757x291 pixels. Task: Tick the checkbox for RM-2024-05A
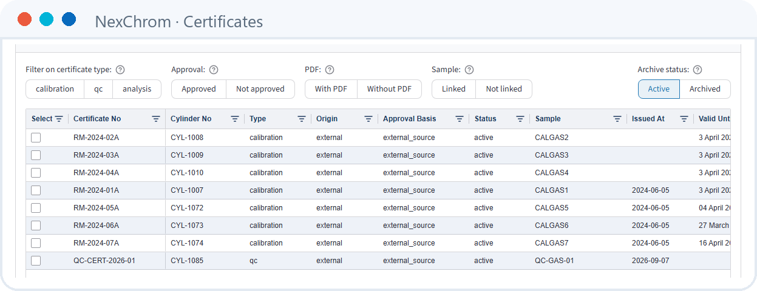(x=36, y=208)
